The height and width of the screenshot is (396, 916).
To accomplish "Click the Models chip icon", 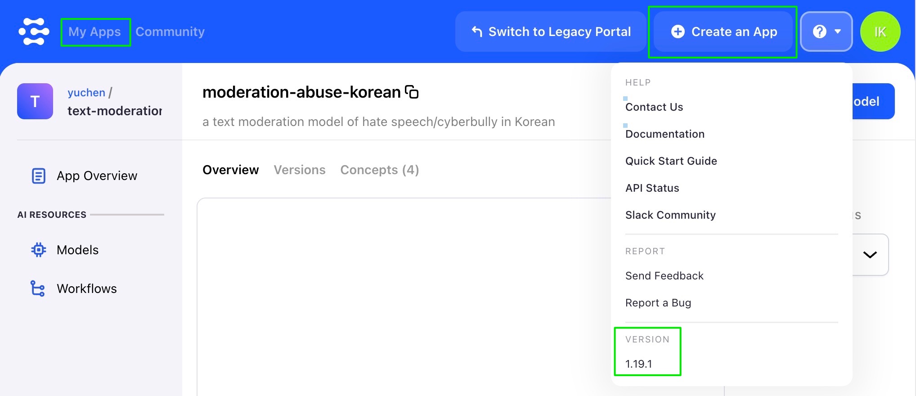I will point(39,250).
